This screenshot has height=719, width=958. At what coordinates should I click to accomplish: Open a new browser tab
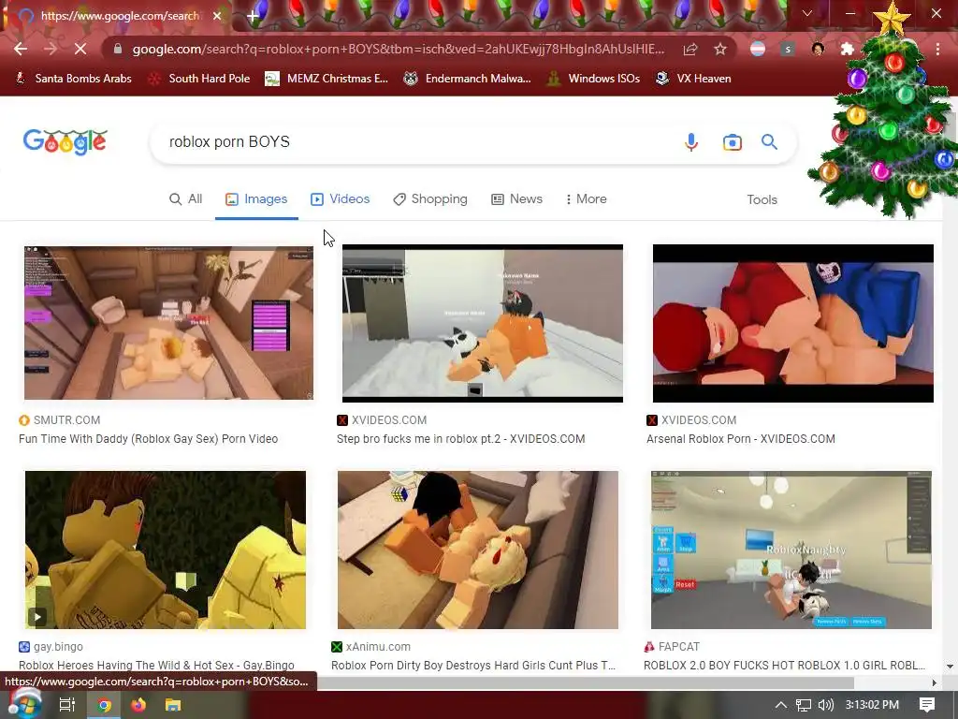(253, 16)
